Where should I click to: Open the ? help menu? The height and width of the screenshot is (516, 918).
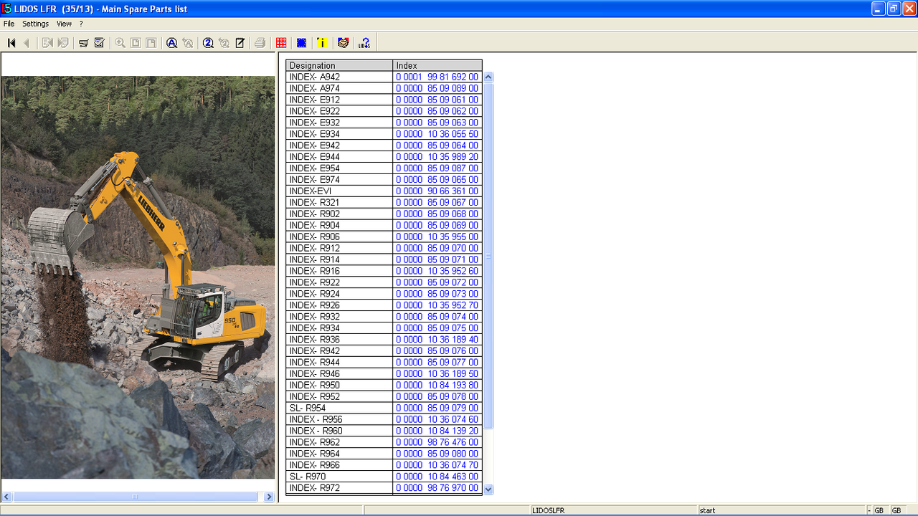pos(81,24)
